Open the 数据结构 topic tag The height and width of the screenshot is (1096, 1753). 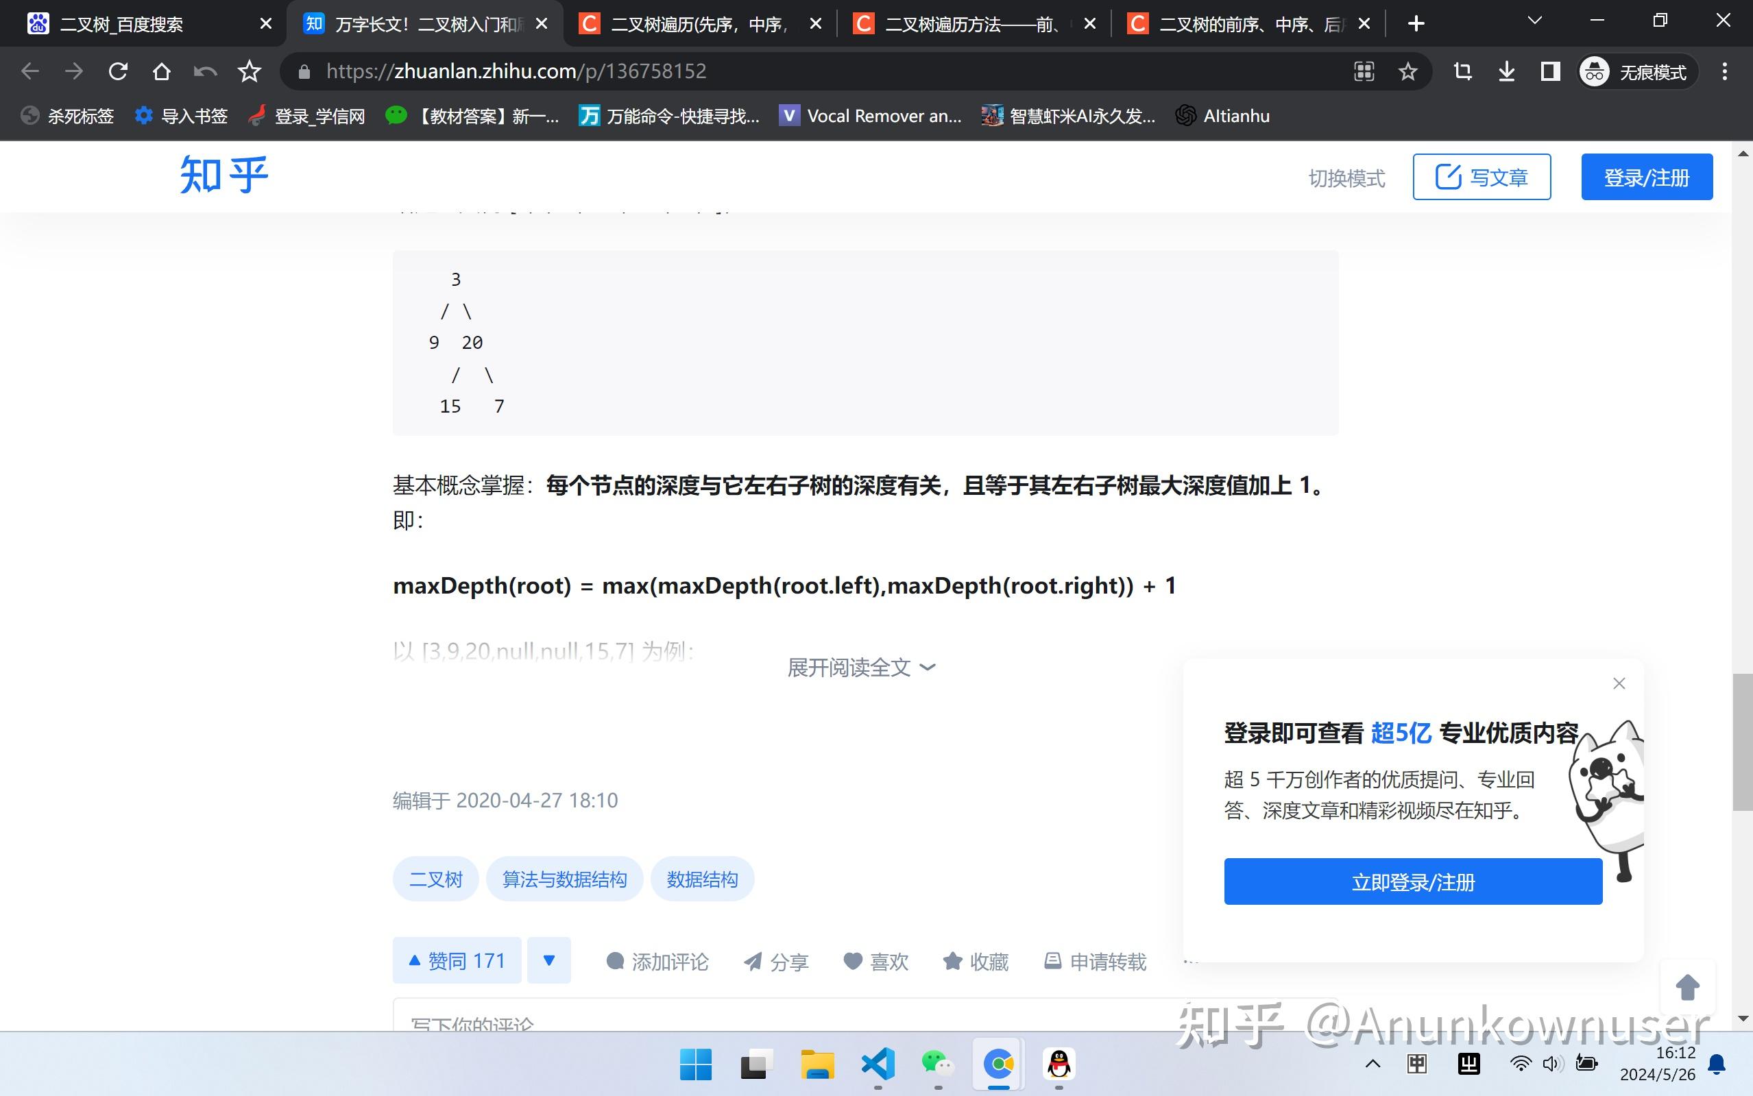pos(702,879)
